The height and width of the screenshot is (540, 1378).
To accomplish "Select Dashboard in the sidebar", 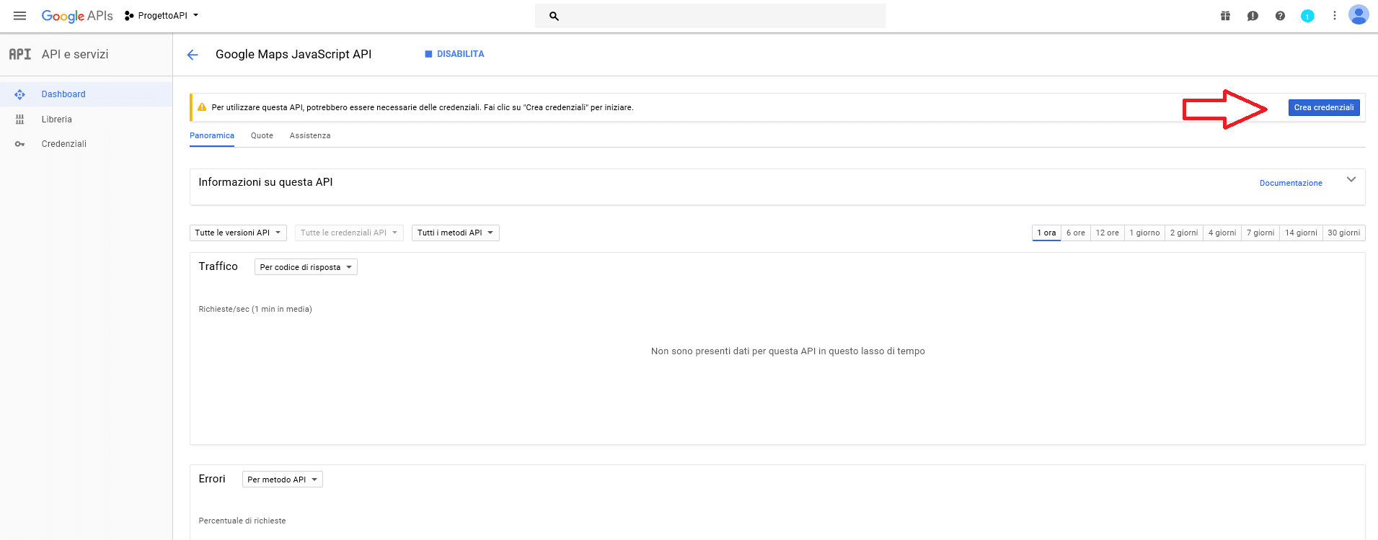I will click(86, 94).
